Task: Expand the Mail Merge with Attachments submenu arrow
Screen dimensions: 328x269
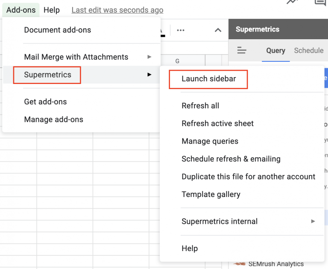Action: (149, 57)
